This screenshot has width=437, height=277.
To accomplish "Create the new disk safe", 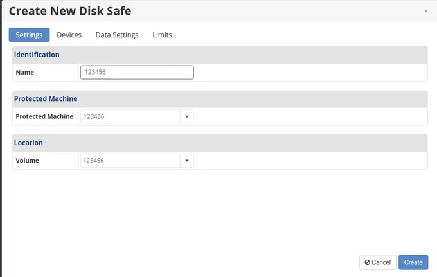I will coord(413,262).
